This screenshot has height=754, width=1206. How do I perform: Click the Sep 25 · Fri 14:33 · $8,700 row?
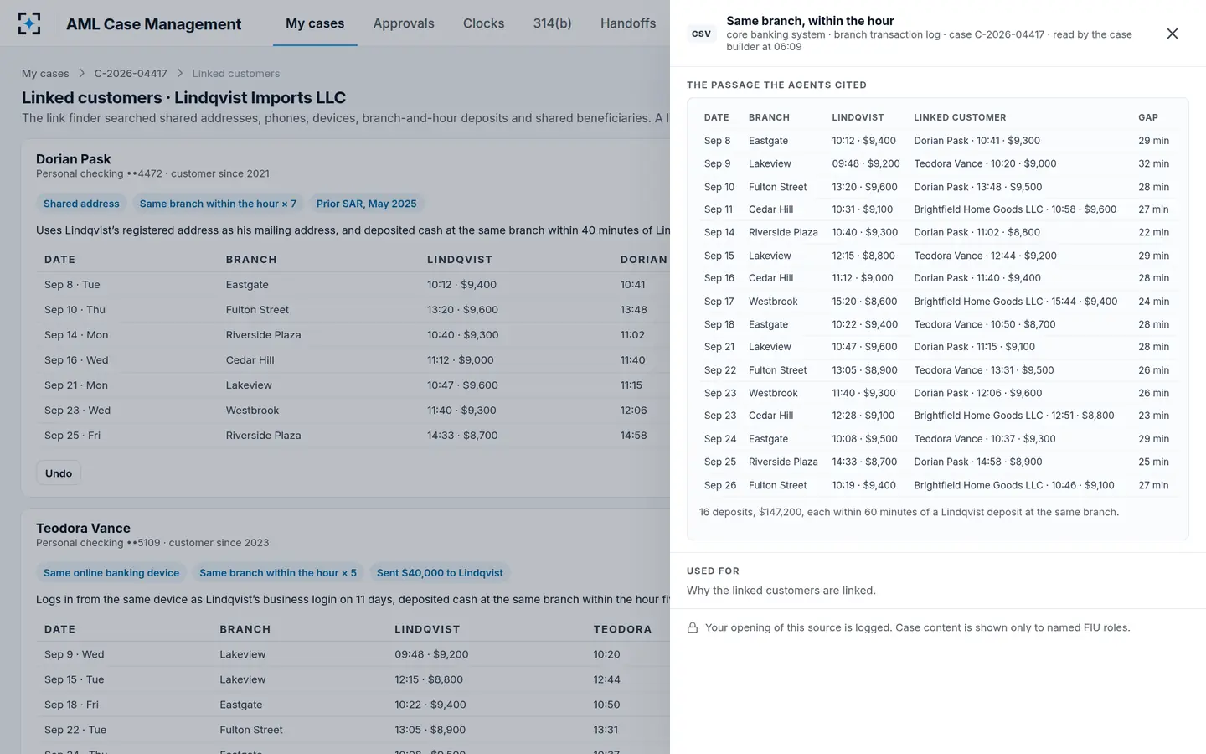353,436
